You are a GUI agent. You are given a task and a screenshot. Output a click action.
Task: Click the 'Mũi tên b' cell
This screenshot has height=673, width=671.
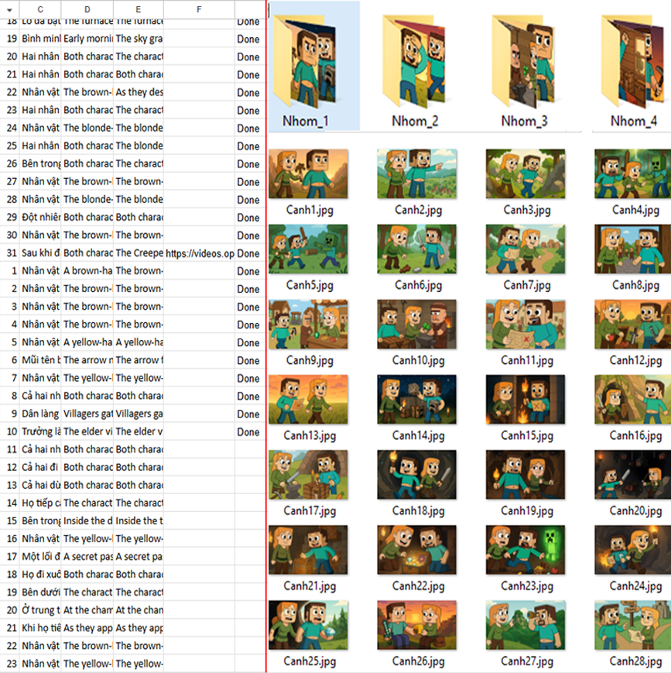40,360
